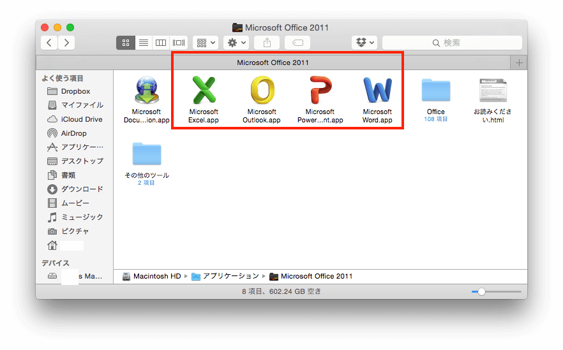Click the home folder icon in sidebar
This screenshot has height=350, width=563.
click(x=52, y=245)
